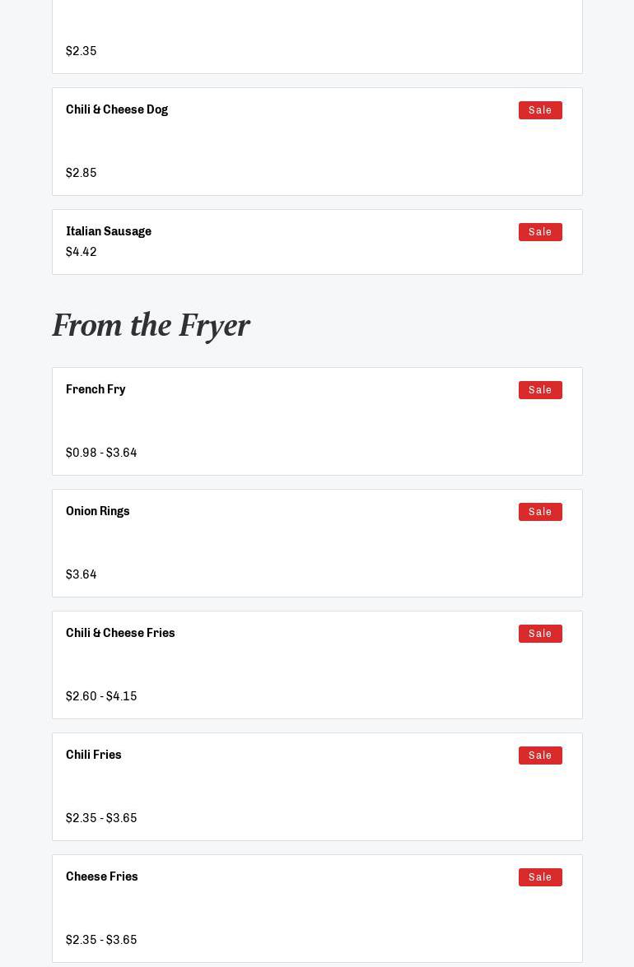Screen dimensions: 634x967
Task: Click the From the Fryer heading
Action: 151,325
